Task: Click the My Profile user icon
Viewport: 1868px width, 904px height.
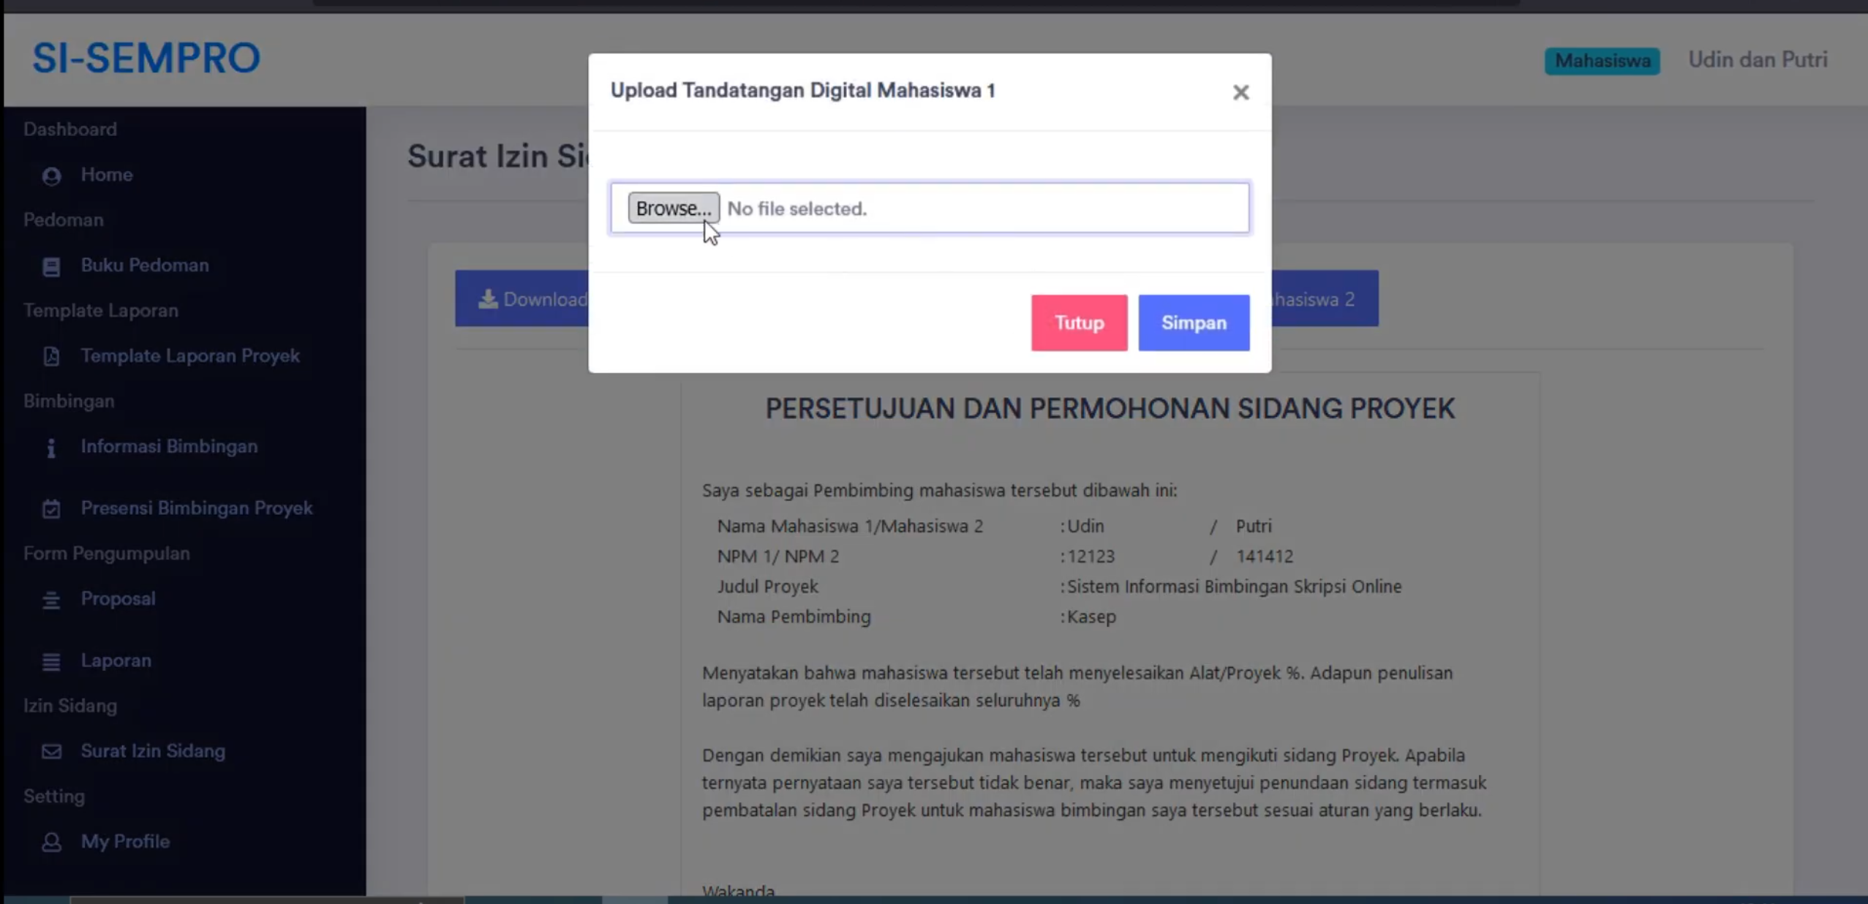Action: tap(51, 842)
